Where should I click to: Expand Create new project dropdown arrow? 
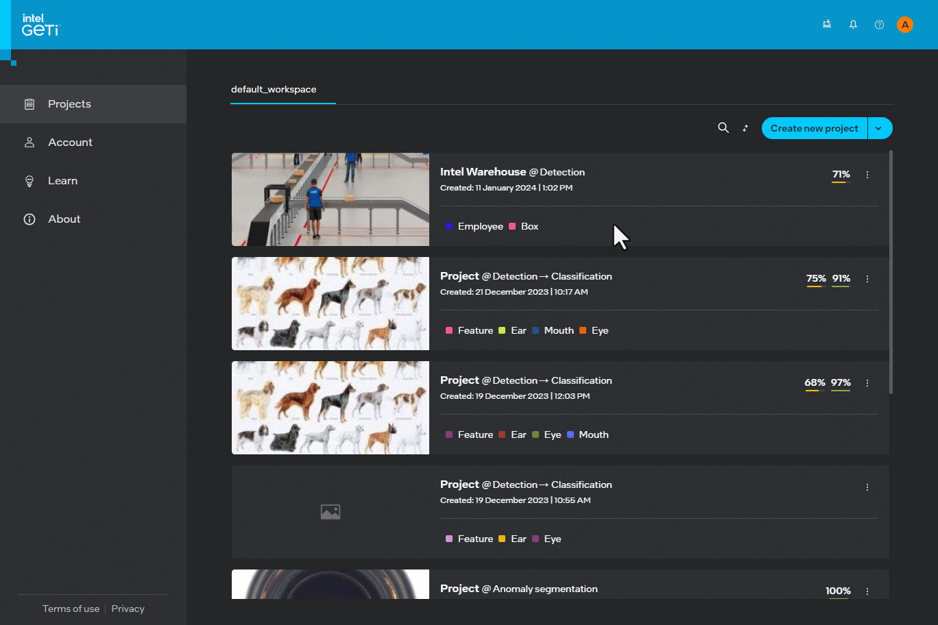click(879, 128)
